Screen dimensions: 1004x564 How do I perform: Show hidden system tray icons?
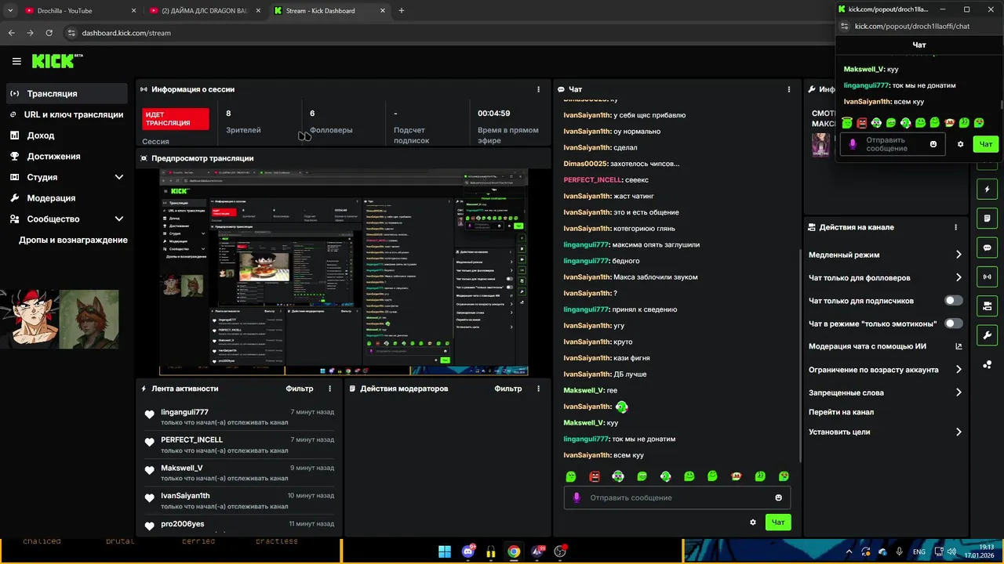tap(849, 551)
